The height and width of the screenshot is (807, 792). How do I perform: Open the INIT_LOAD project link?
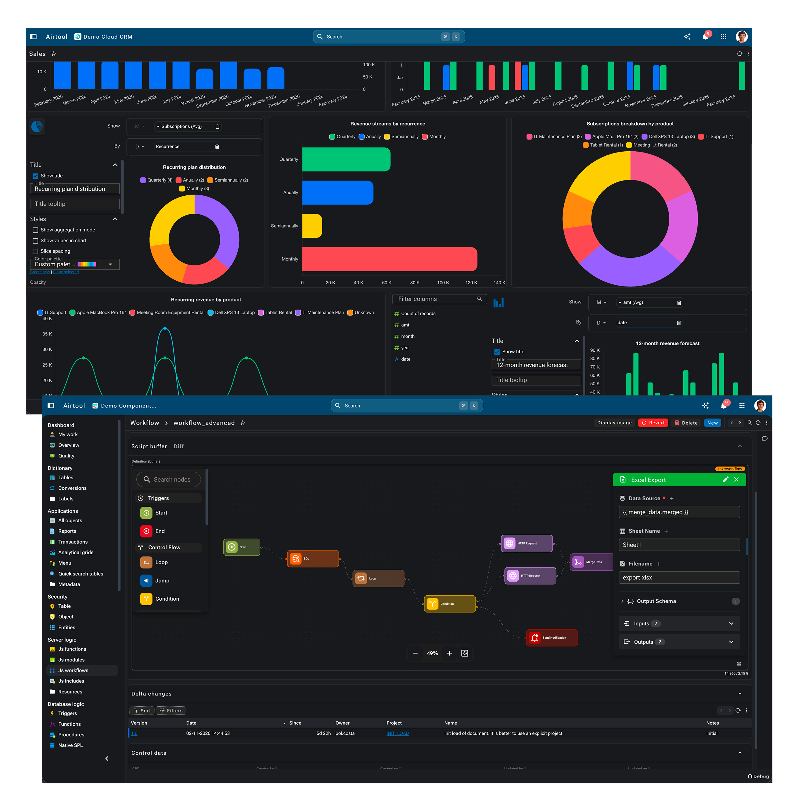[x=397, y=734]
